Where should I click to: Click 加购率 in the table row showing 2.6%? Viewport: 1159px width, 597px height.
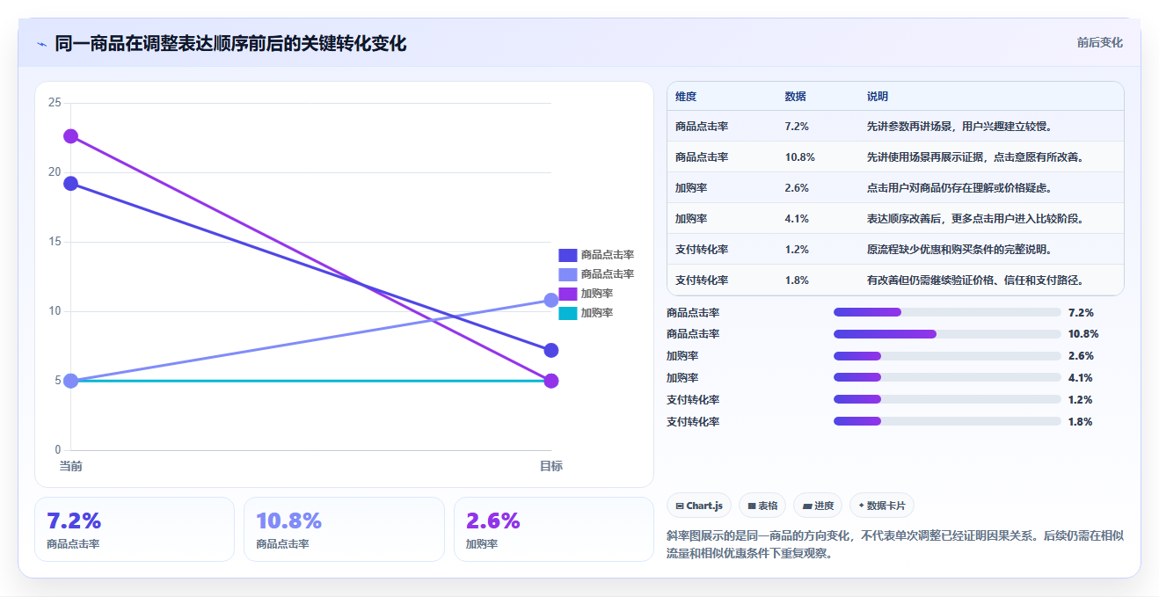692,188
